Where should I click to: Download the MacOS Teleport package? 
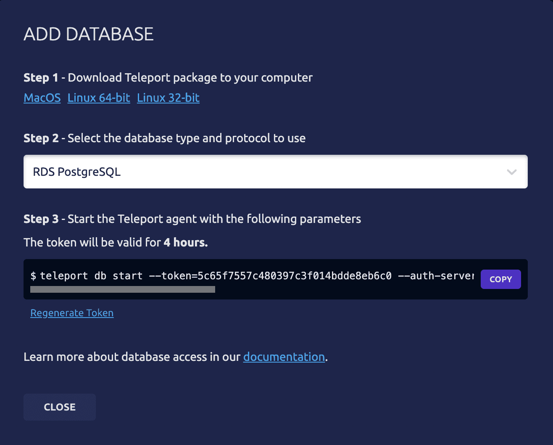pos(42,98)
